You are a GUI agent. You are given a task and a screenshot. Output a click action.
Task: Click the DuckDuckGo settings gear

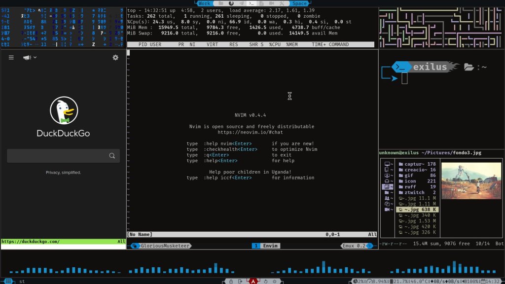tap(115, 58)
